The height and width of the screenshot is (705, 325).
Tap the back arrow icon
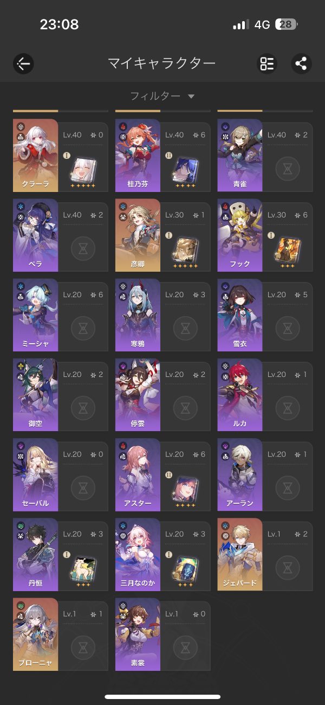click(23, 64)
